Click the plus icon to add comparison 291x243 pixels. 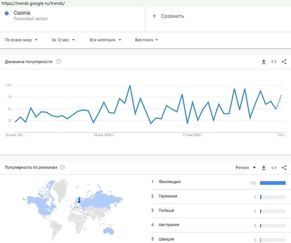[x=154, y=16]
